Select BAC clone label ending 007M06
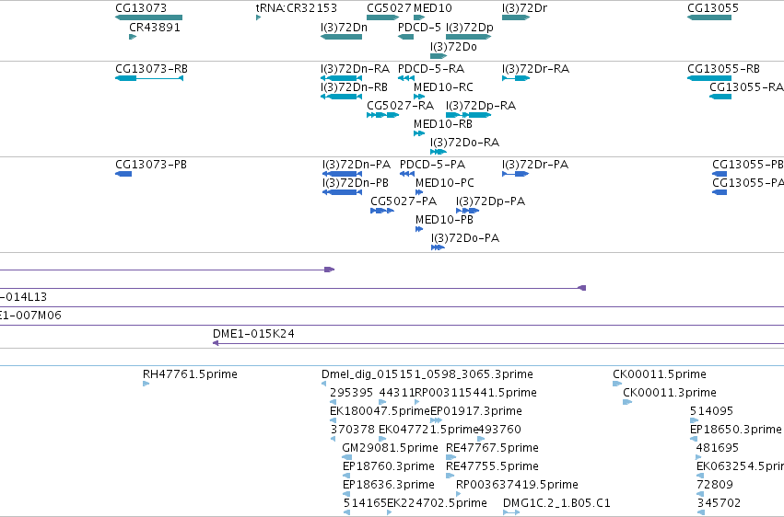The width and height of the screenshot is (784, 517). (30, 316)
